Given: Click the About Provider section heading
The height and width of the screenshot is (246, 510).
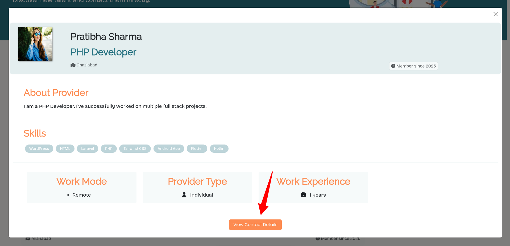Looking at the screenshot, I should (x=56, y=93).
